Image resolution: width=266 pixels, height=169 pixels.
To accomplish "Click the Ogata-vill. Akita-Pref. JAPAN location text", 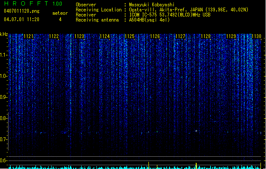I will coord(189,10).
